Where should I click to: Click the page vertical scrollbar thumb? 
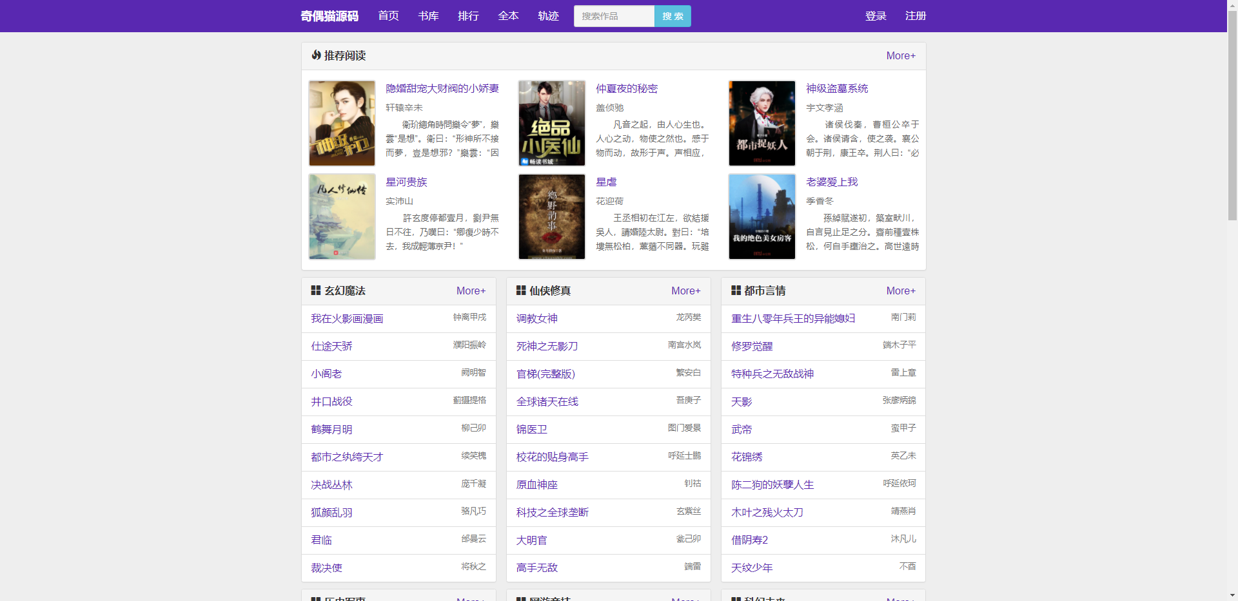pos(1232,115)
